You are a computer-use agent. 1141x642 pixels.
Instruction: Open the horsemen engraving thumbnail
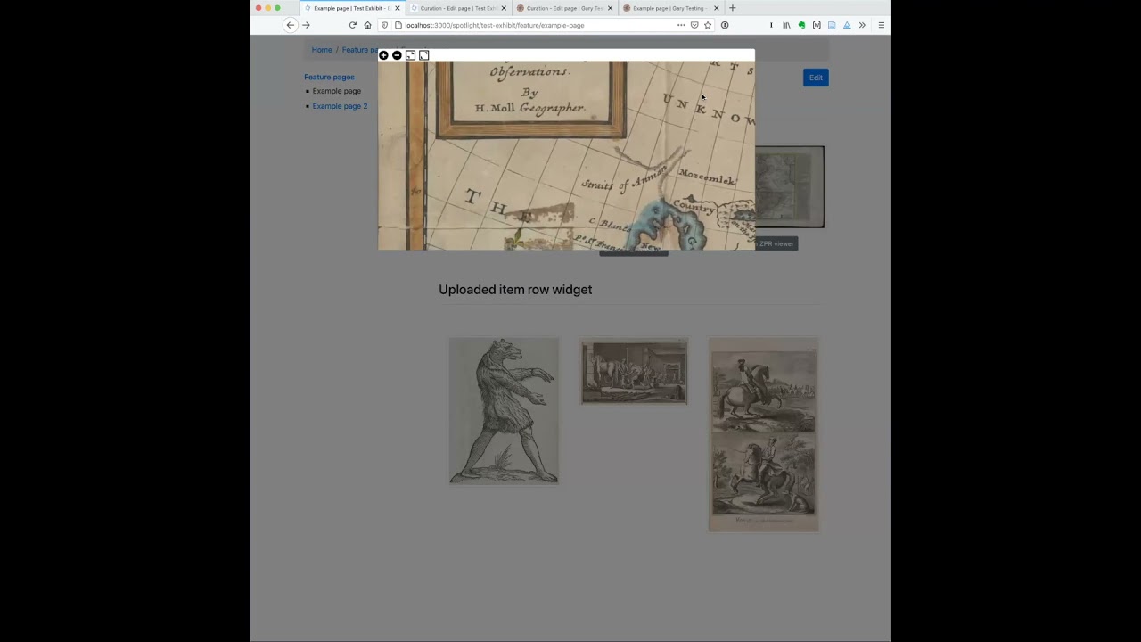click(x=763, y=435)
